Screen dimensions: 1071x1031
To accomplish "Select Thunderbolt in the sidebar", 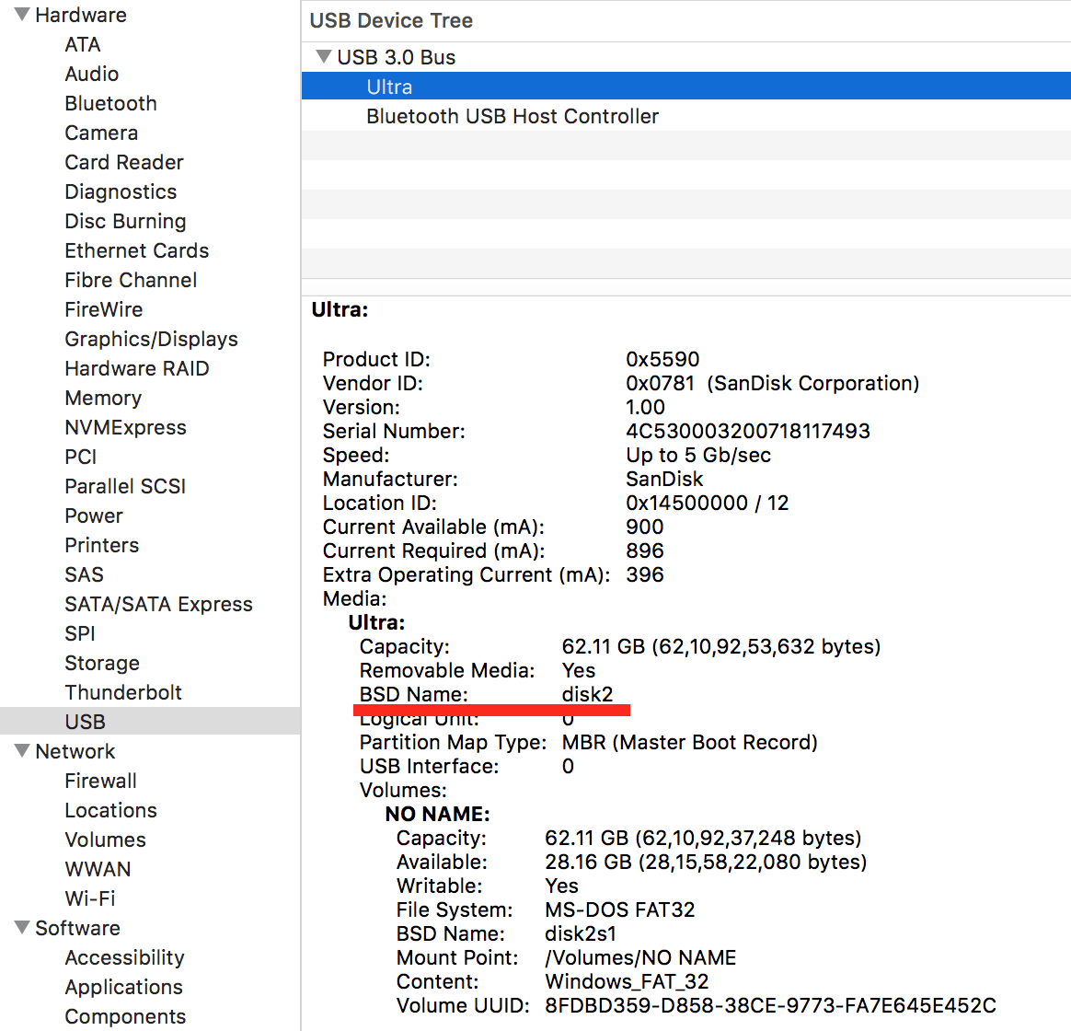I will click(x=123, y=692).
